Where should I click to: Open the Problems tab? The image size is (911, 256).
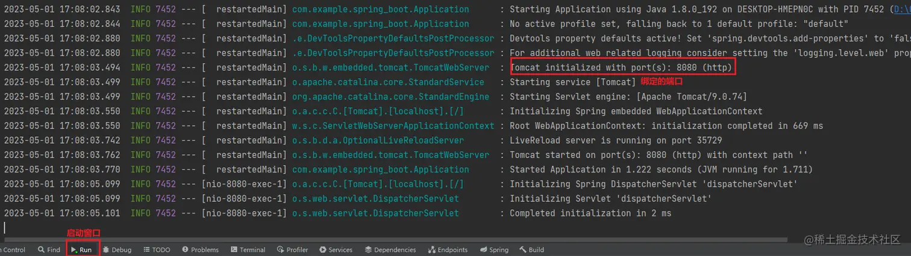pos(201,249)
